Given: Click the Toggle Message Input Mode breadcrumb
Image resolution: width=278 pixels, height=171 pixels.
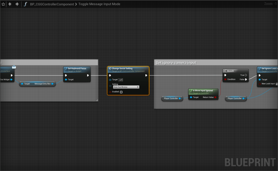Looking at the screenshot, I should pos(99,4).
